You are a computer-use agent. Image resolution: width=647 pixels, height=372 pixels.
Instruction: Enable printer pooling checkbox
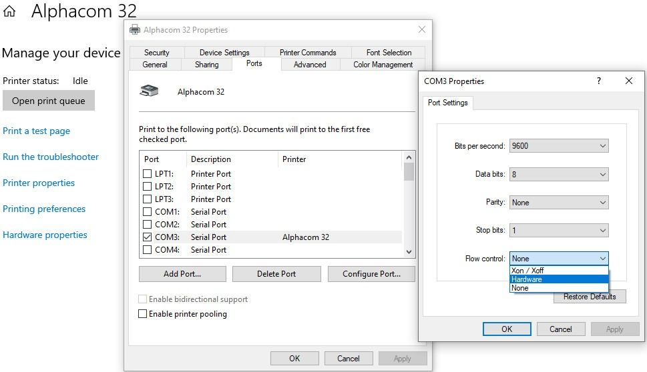(142, 314)
